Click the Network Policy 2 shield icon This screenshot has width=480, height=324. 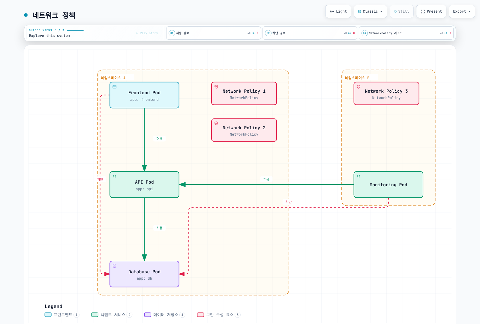[x=216, y=123]
